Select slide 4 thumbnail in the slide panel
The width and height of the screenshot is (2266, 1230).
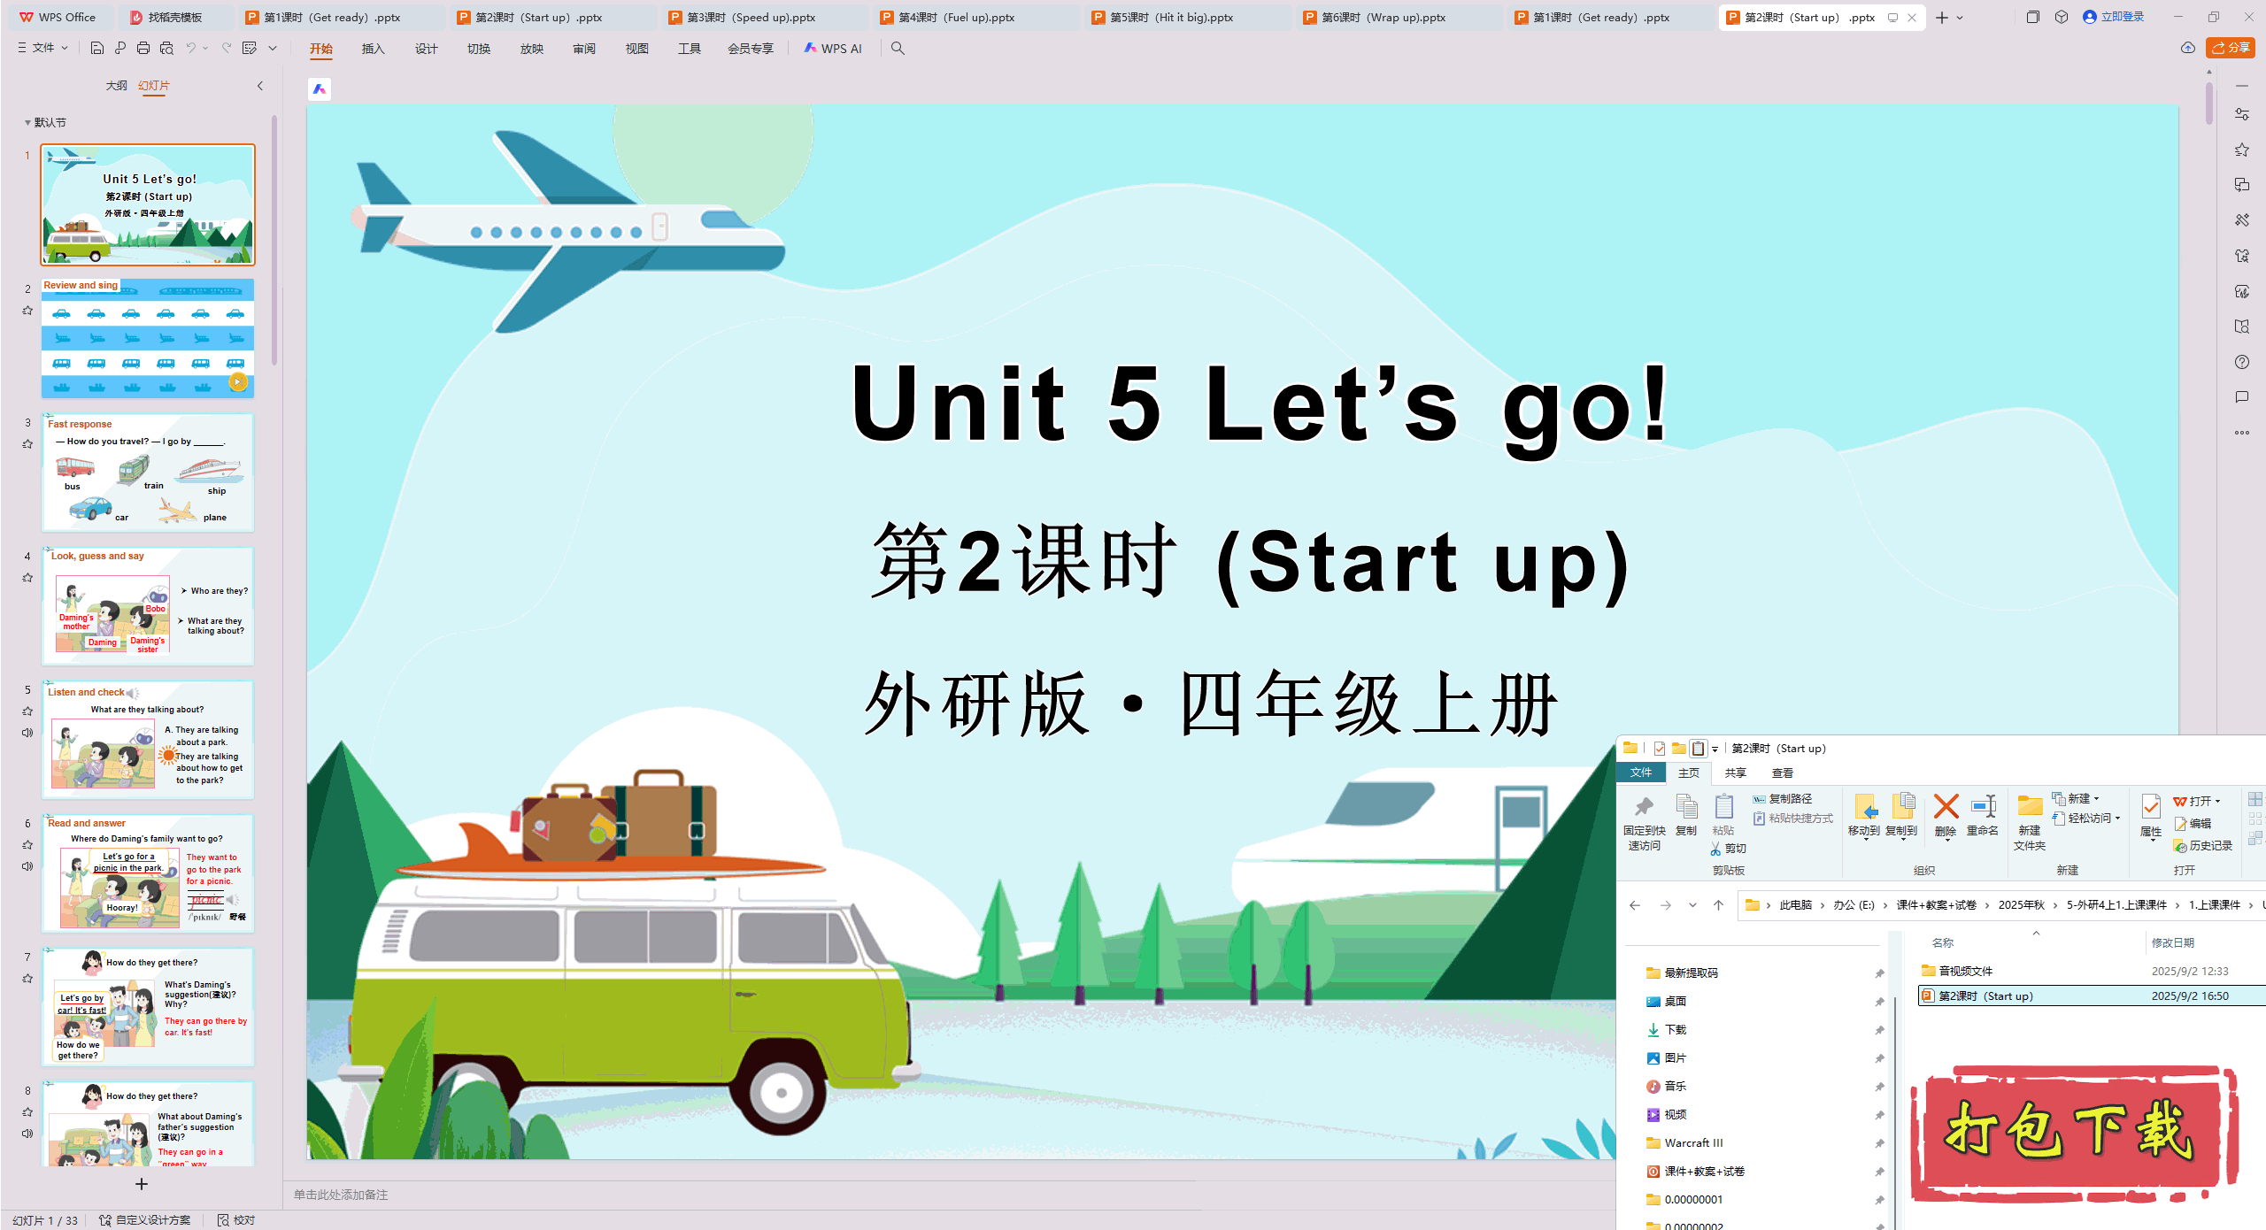[146, 606]
